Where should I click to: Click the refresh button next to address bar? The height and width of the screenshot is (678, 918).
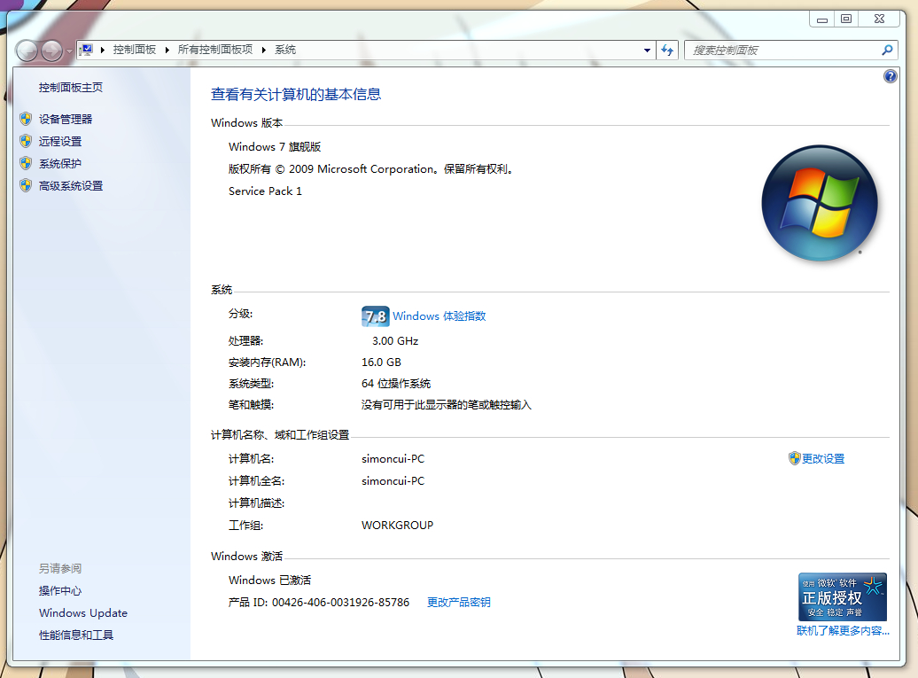(667, 51)
